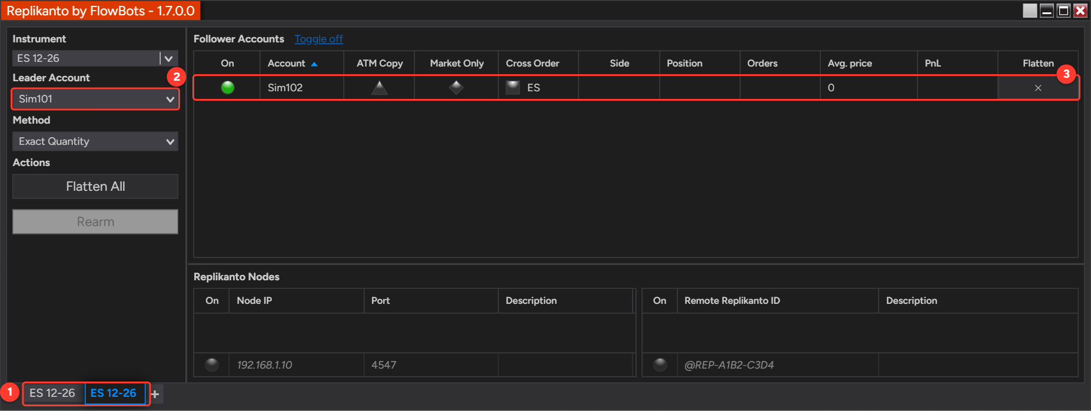Image resolution: width=1091 pixels, height=411 pixels.
Task: Close the Replikanto window
Action: pos(1080,11)
